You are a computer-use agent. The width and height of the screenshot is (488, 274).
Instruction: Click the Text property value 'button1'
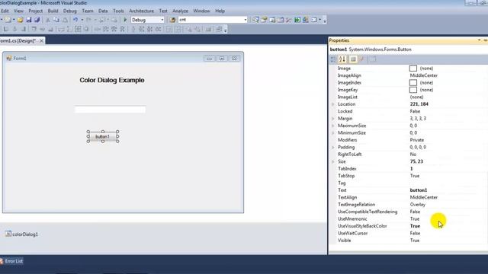(x=419, y=190)
